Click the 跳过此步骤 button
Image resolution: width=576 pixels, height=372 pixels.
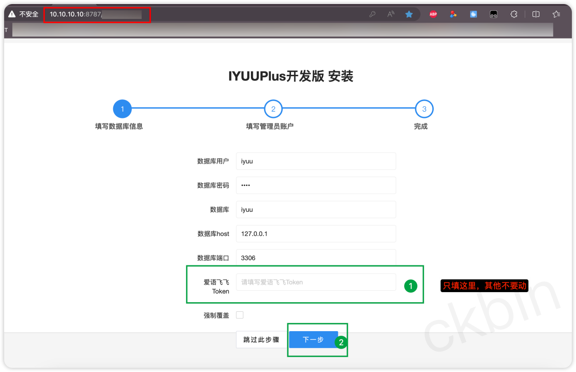[x=261, y=339]
